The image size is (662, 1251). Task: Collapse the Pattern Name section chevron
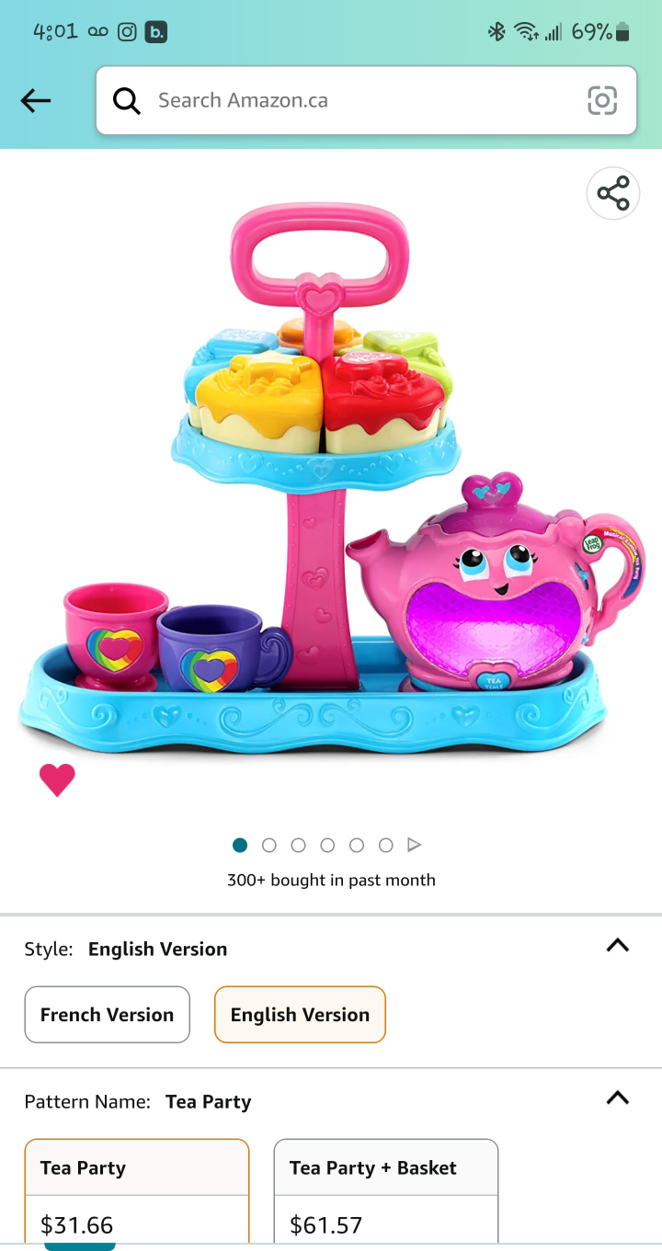[618, 1097]
